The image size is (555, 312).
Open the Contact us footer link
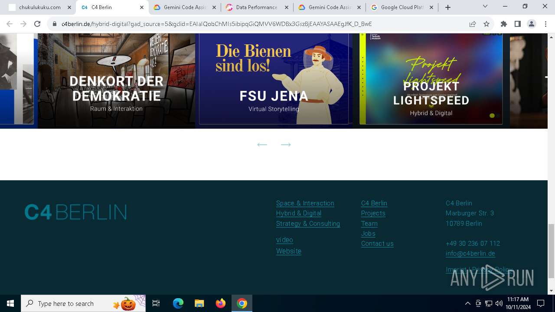tap(377, 244)
